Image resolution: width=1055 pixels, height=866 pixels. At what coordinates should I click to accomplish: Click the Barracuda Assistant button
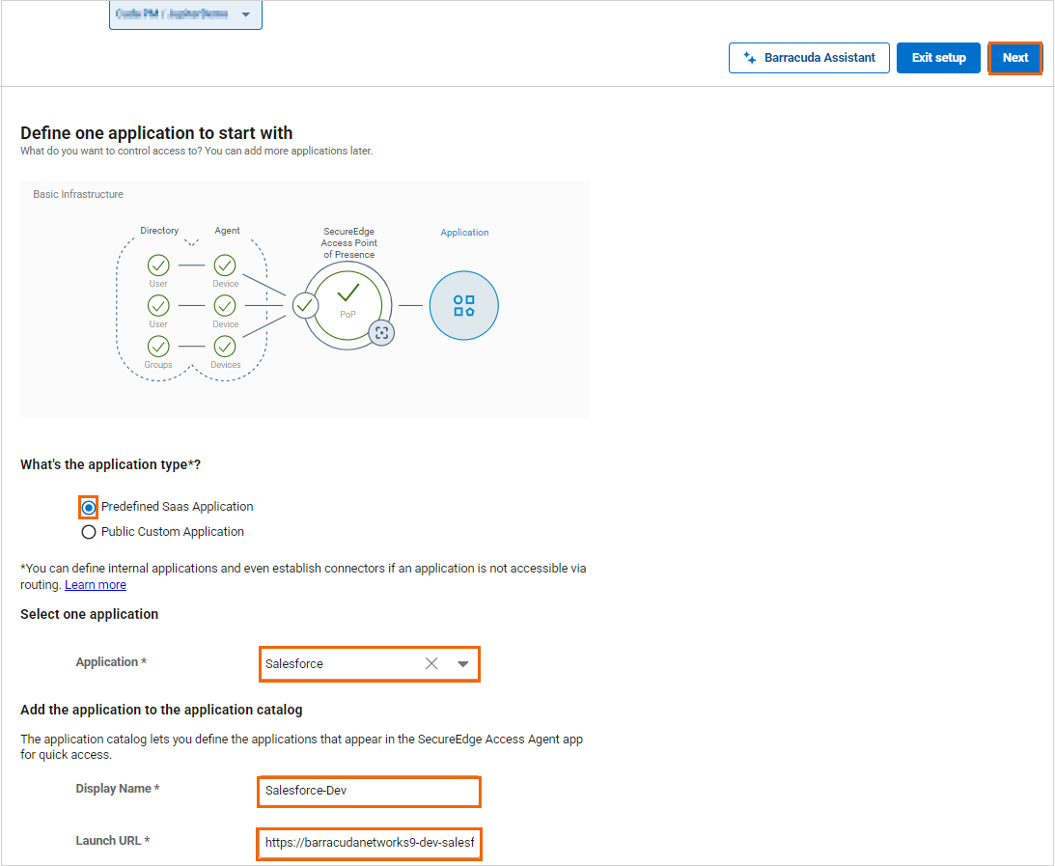point(809,58)
